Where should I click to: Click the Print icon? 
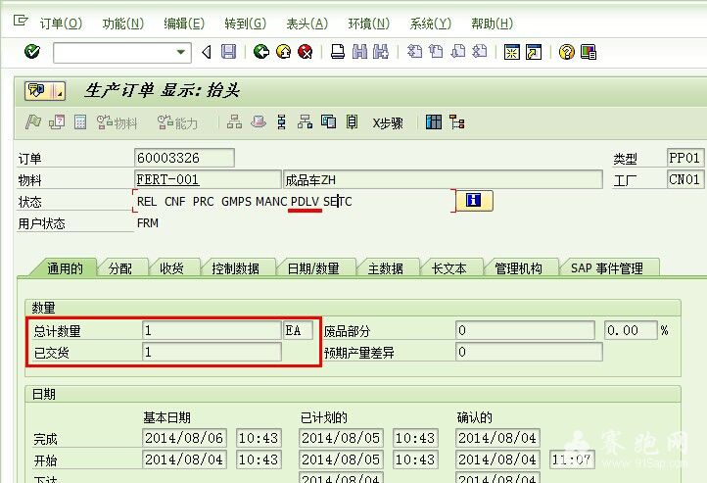pos(338,52)
